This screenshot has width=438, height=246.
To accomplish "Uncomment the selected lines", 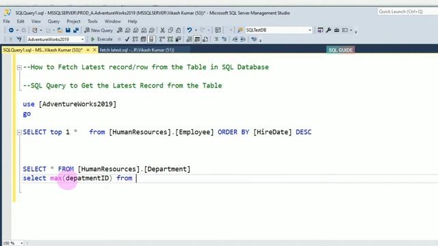I will 224,40.
